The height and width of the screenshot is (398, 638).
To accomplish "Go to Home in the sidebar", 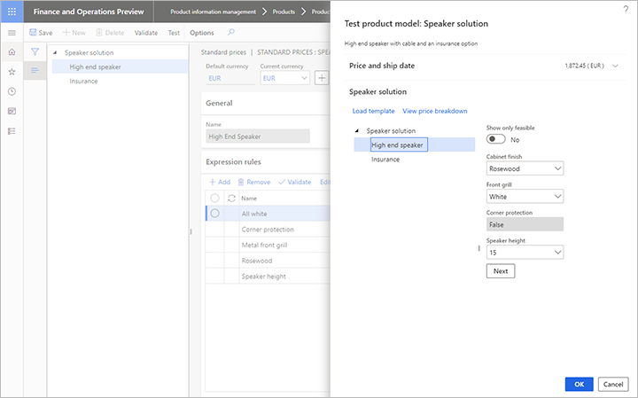I will (12, 51).
